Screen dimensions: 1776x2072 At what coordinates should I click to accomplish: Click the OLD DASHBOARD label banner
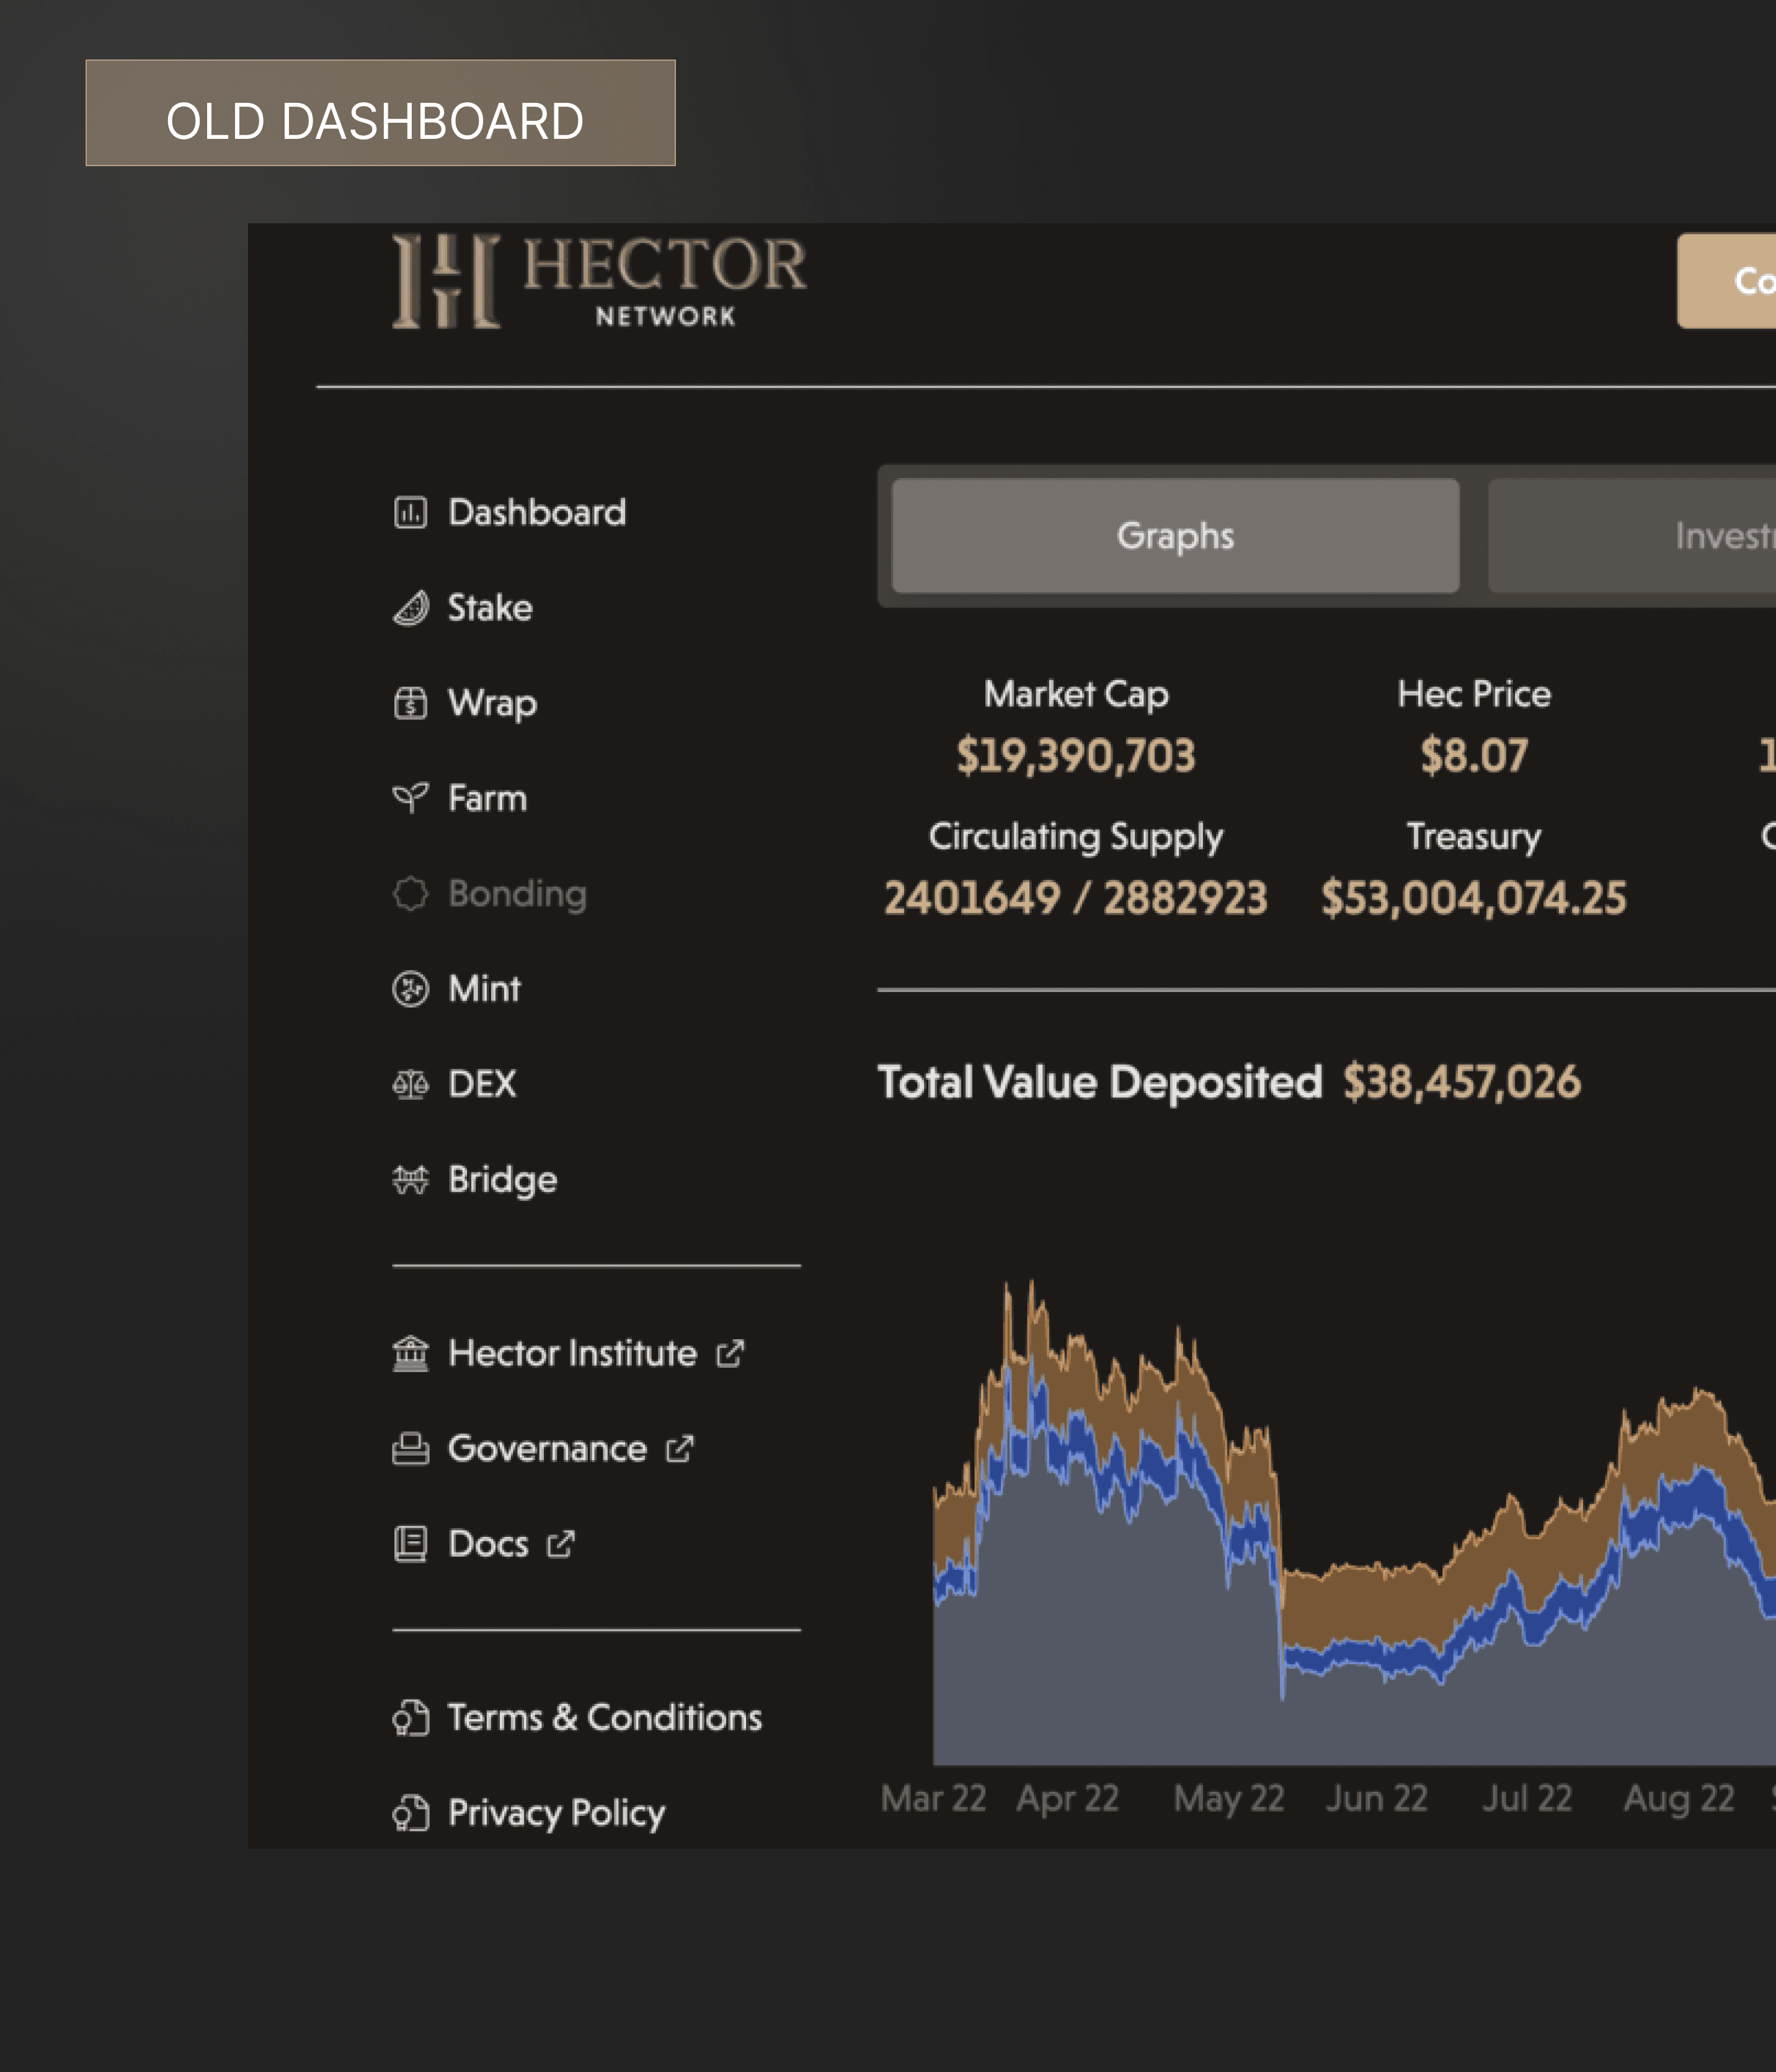pyautogui.click(x=380, y=113)
